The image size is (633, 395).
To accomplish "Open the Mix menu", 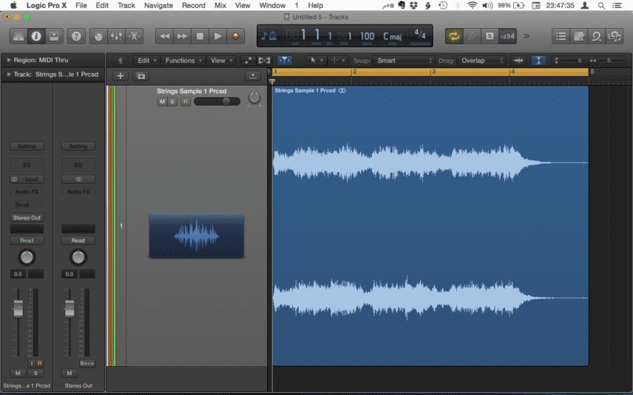I will 220,5.
